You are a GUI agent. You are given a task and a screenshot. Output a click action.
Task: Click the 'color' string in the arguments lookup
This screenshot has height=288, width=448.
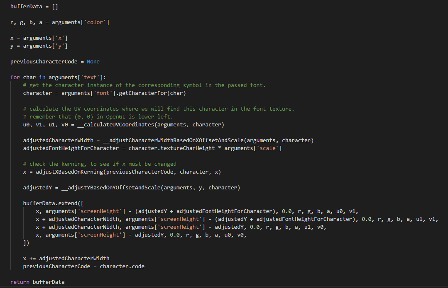[x=95, y=22]
